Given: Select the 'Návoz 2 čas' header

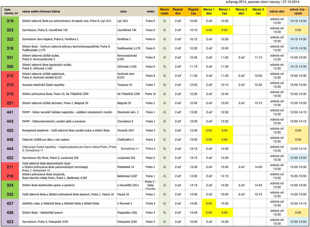Looking at the screenshot, I should (258, 11).
